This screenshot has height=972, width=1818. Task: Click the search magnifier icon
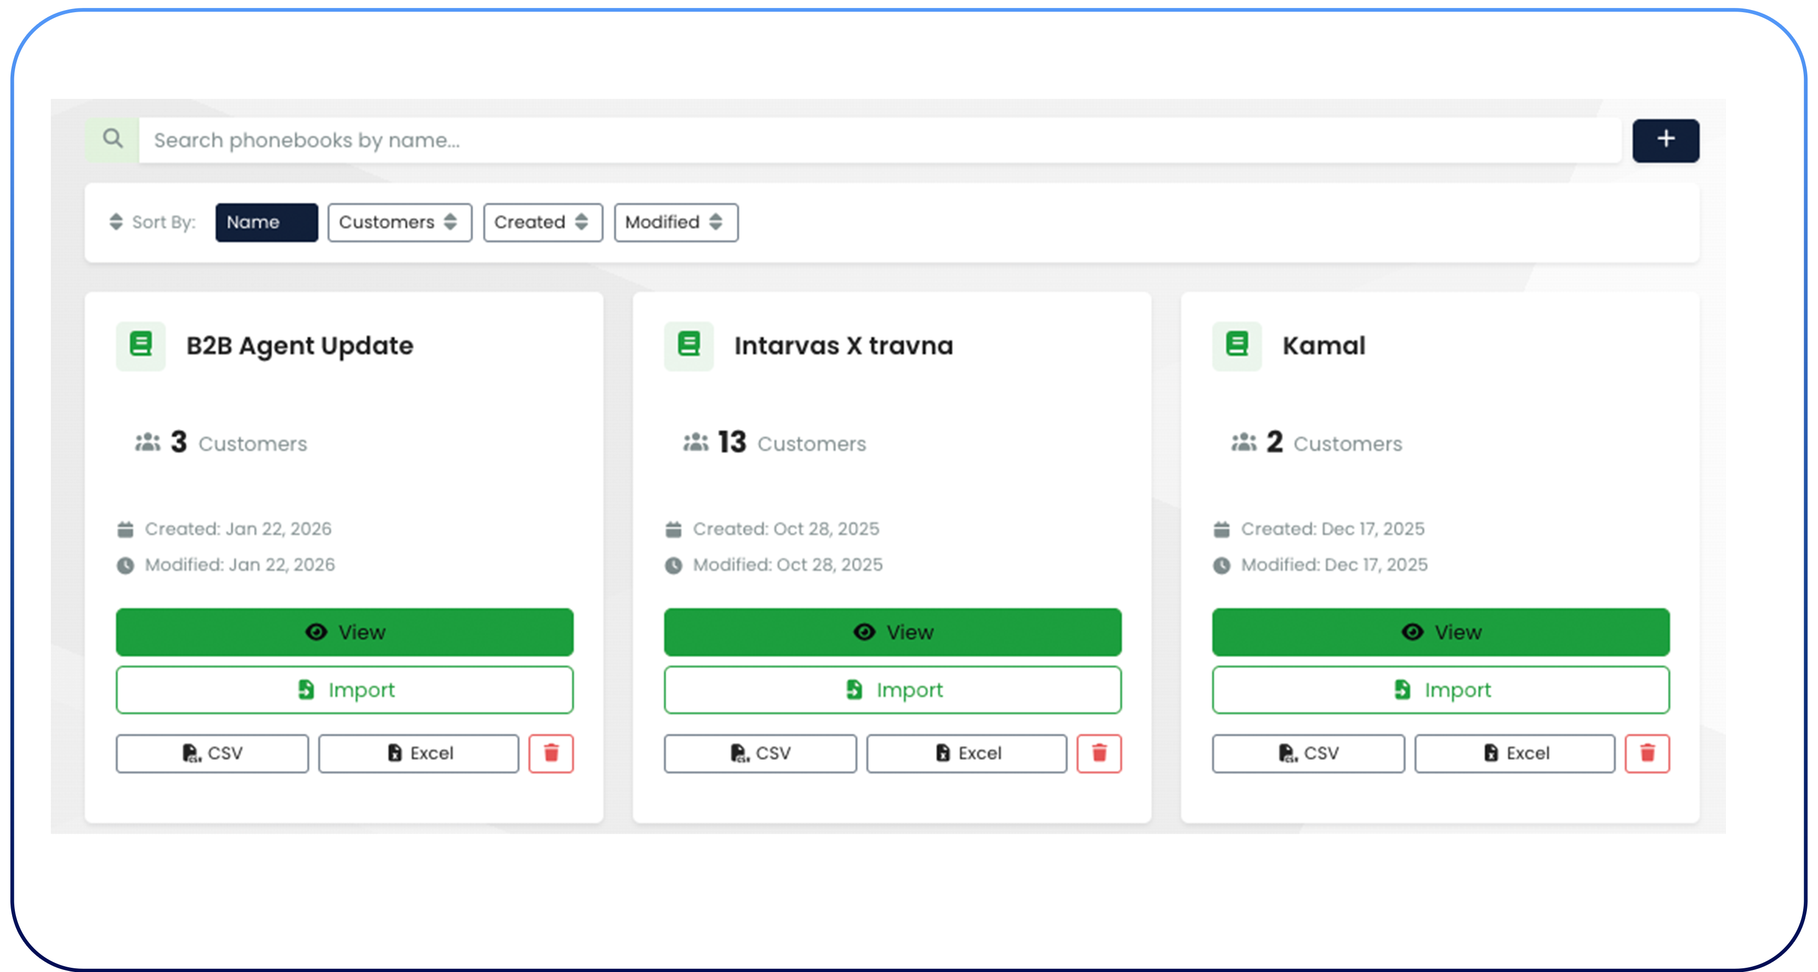112,139
